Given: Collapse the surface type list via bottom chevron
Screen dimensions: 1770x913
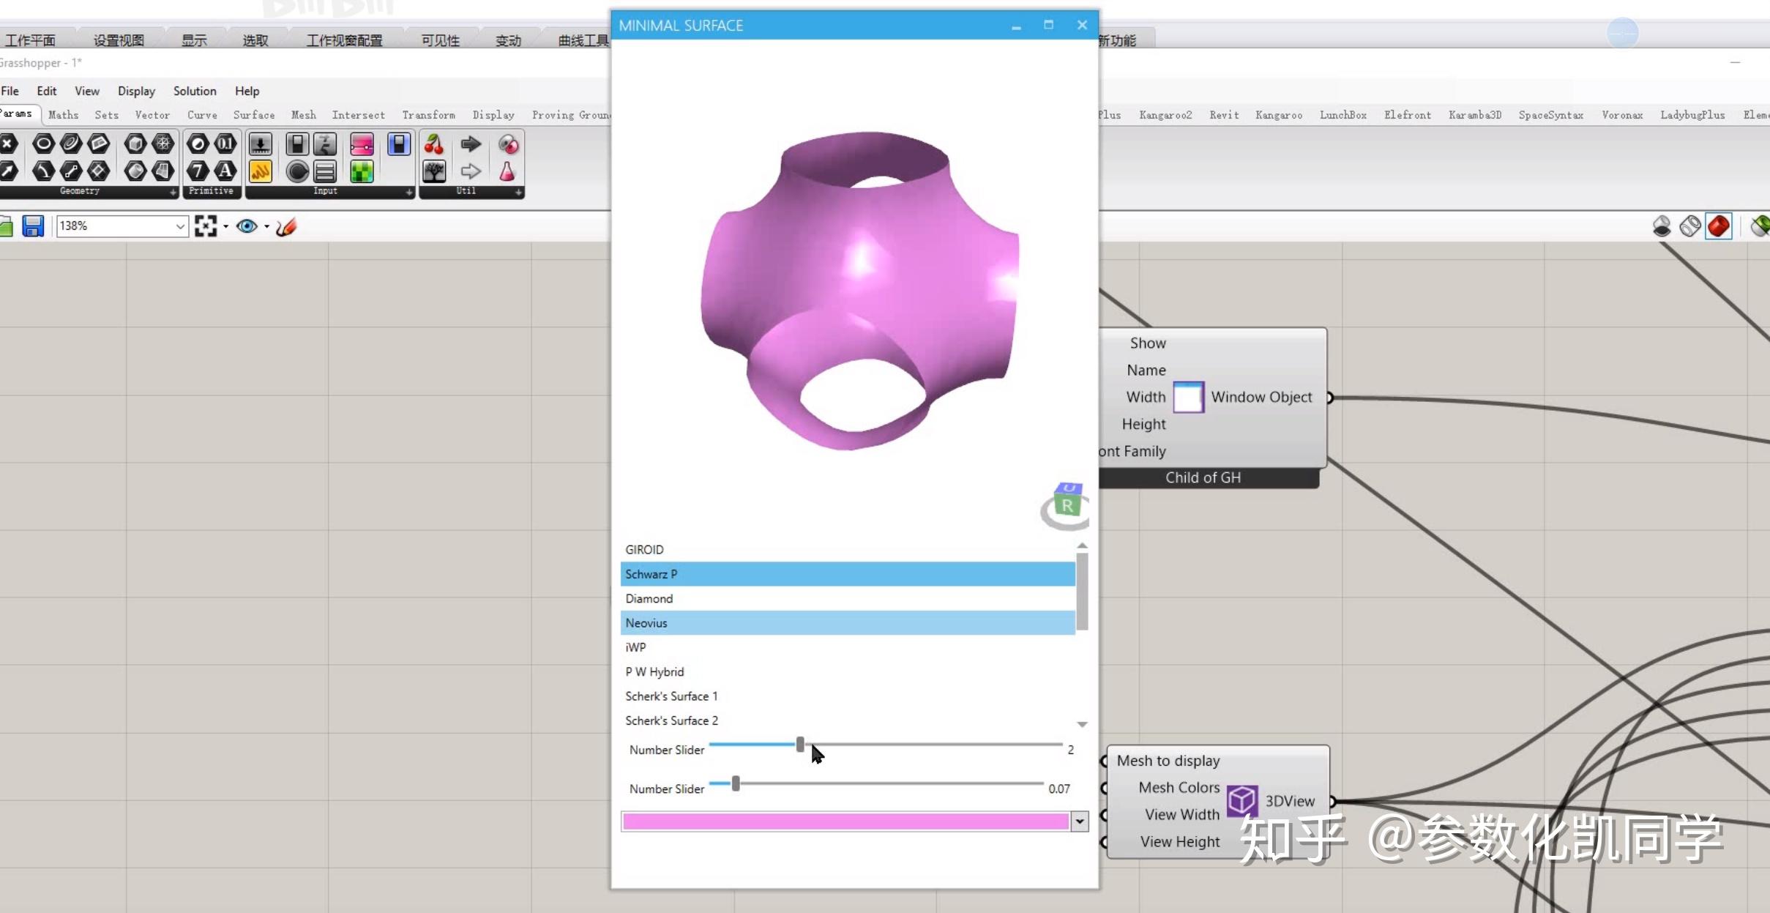Looking at the screenshot, I should coord(1081,724).
